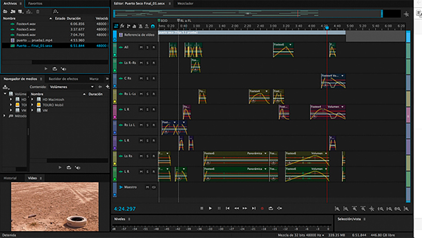Play preview in Navegador de medios panel

60,168
